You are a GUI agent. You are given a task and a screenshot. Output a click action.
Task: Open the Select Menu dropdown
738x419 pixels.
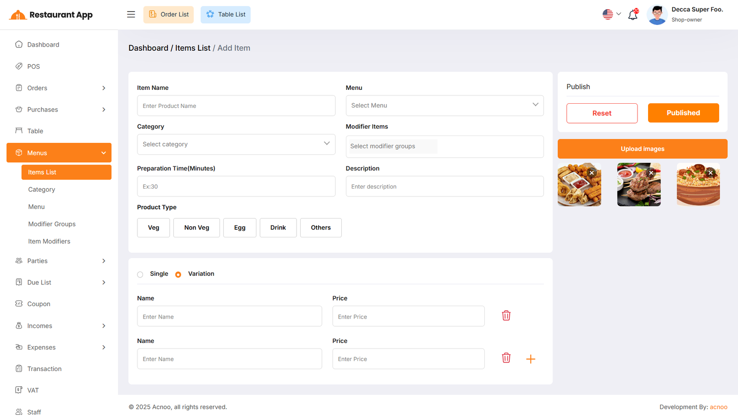[x=444, y=106]
